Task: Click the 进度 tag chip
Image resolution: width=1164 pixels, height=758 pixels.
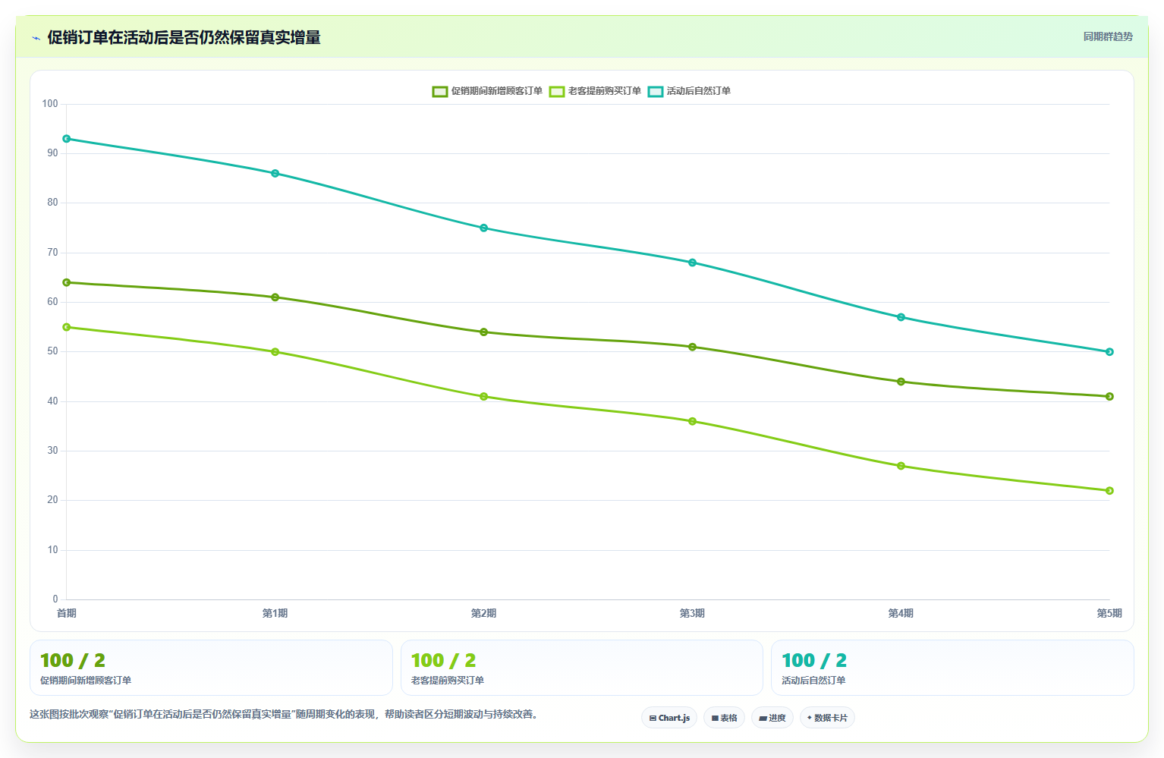Action: tap(772, 718)
